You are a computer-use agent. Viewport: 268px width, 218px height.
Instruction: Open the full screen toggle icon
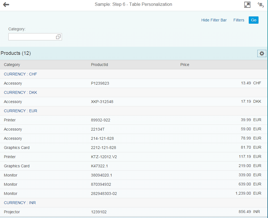pos(247,5)
